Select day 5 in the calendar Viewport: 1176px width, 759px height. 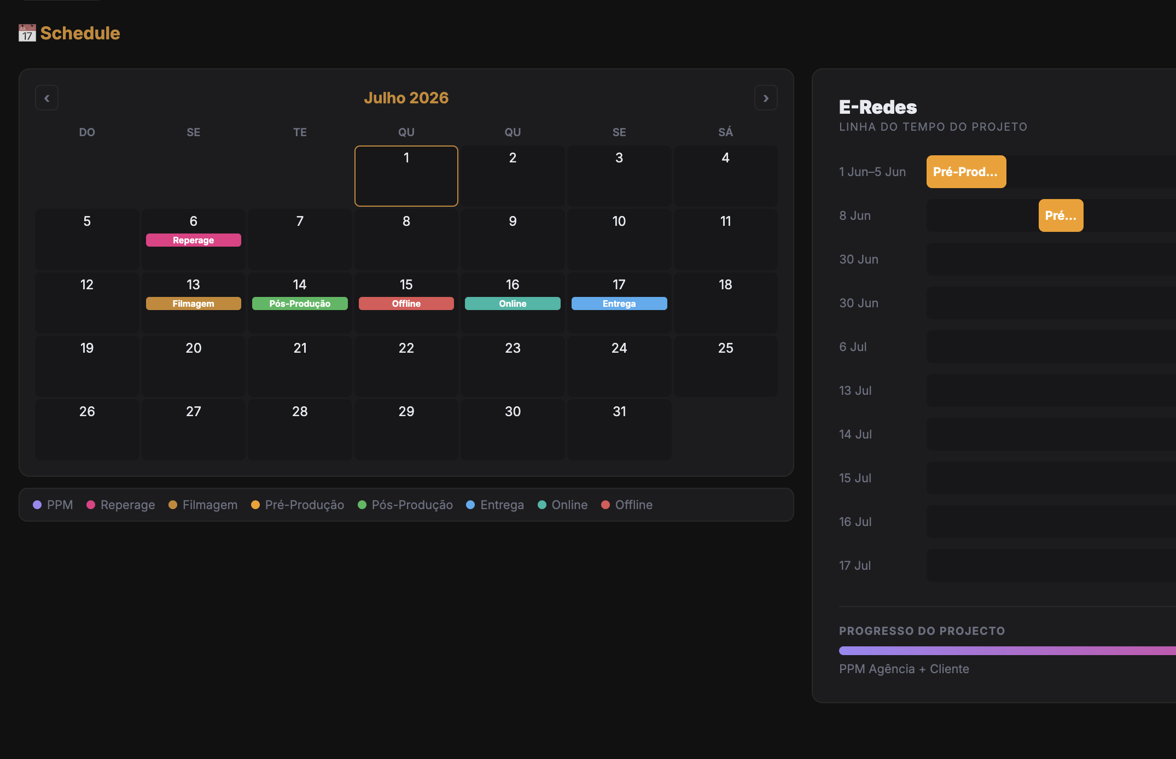point(87,240)
